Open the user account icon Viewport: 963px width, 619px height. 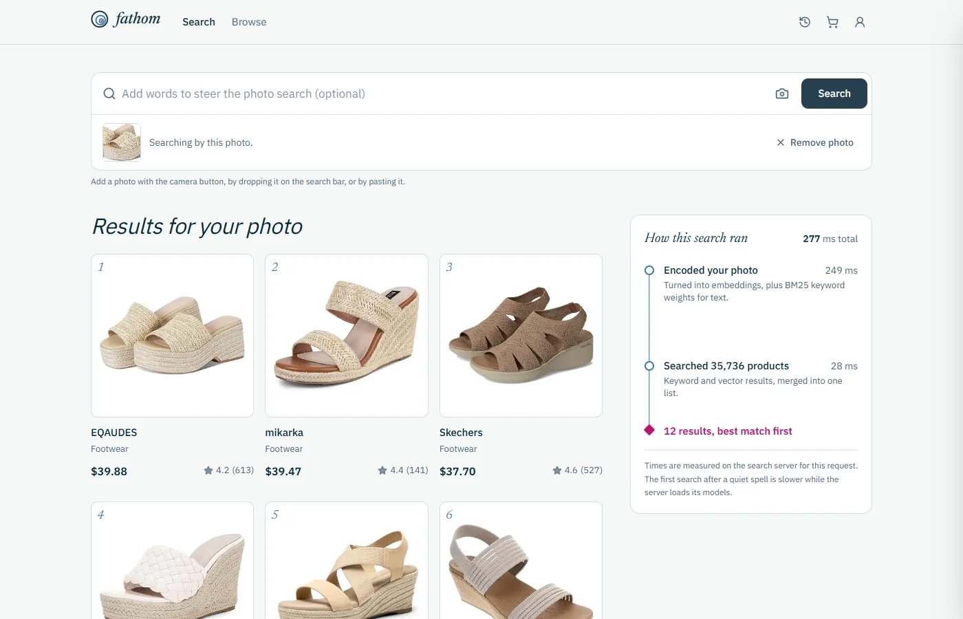(860, 22)
